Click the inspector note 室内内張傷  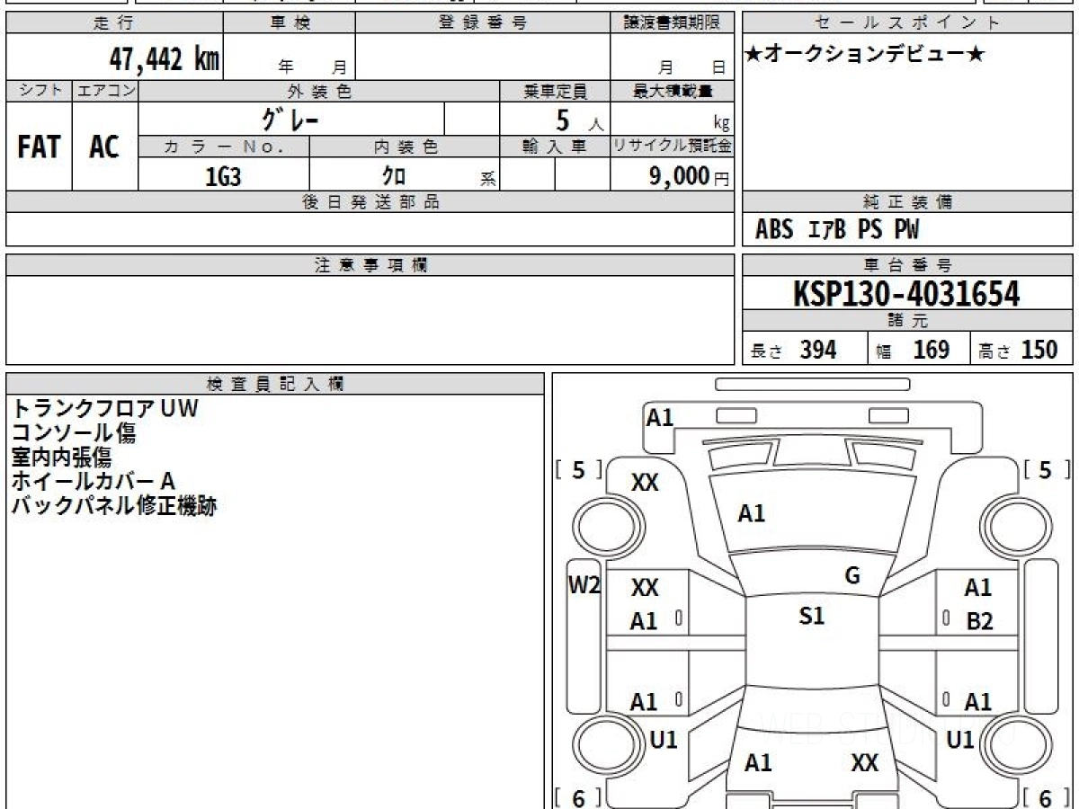coord(61,457)
